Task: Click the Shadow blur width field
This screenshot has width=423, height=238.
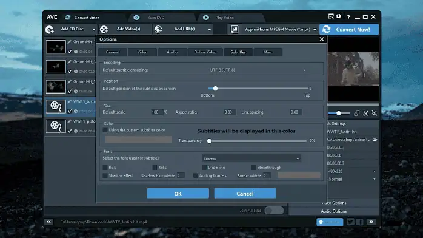Action: tap(181, 175)
